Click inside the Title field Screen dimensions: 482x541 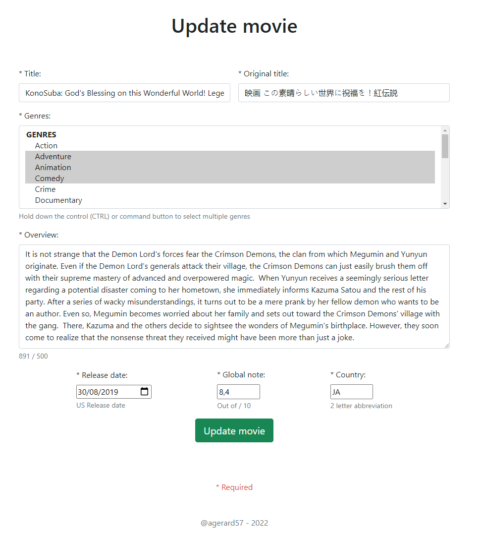(124, 93)
